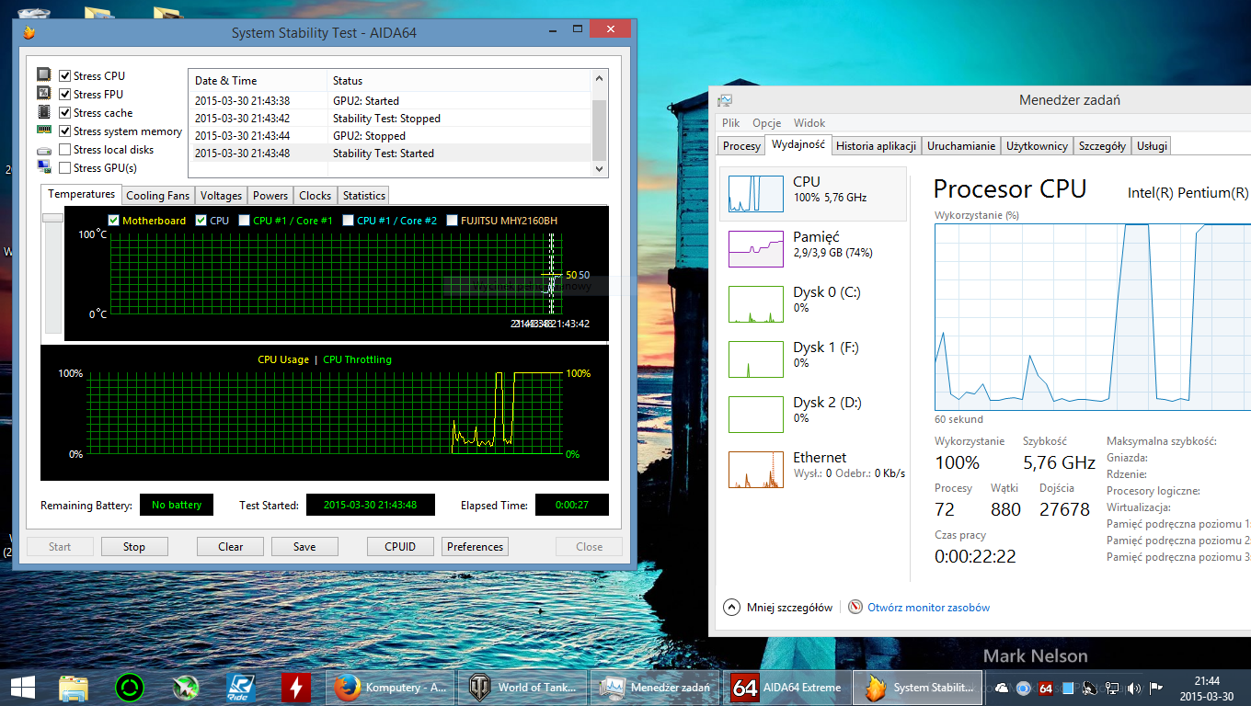Open the Plik menu in Task Manager

click(x=731, y=123)
